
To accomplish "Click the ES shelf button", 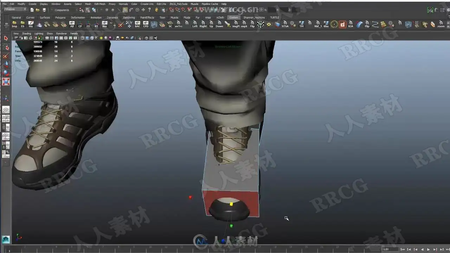I will coord(22,24).
